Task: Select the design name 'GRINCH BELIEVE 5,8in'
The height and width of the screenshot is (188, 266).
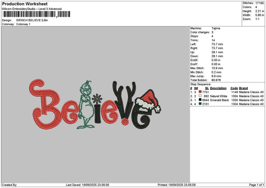Action: point(32,20)
